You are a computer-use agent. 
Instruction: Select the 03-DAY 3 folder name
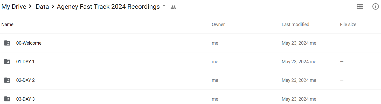25,99
